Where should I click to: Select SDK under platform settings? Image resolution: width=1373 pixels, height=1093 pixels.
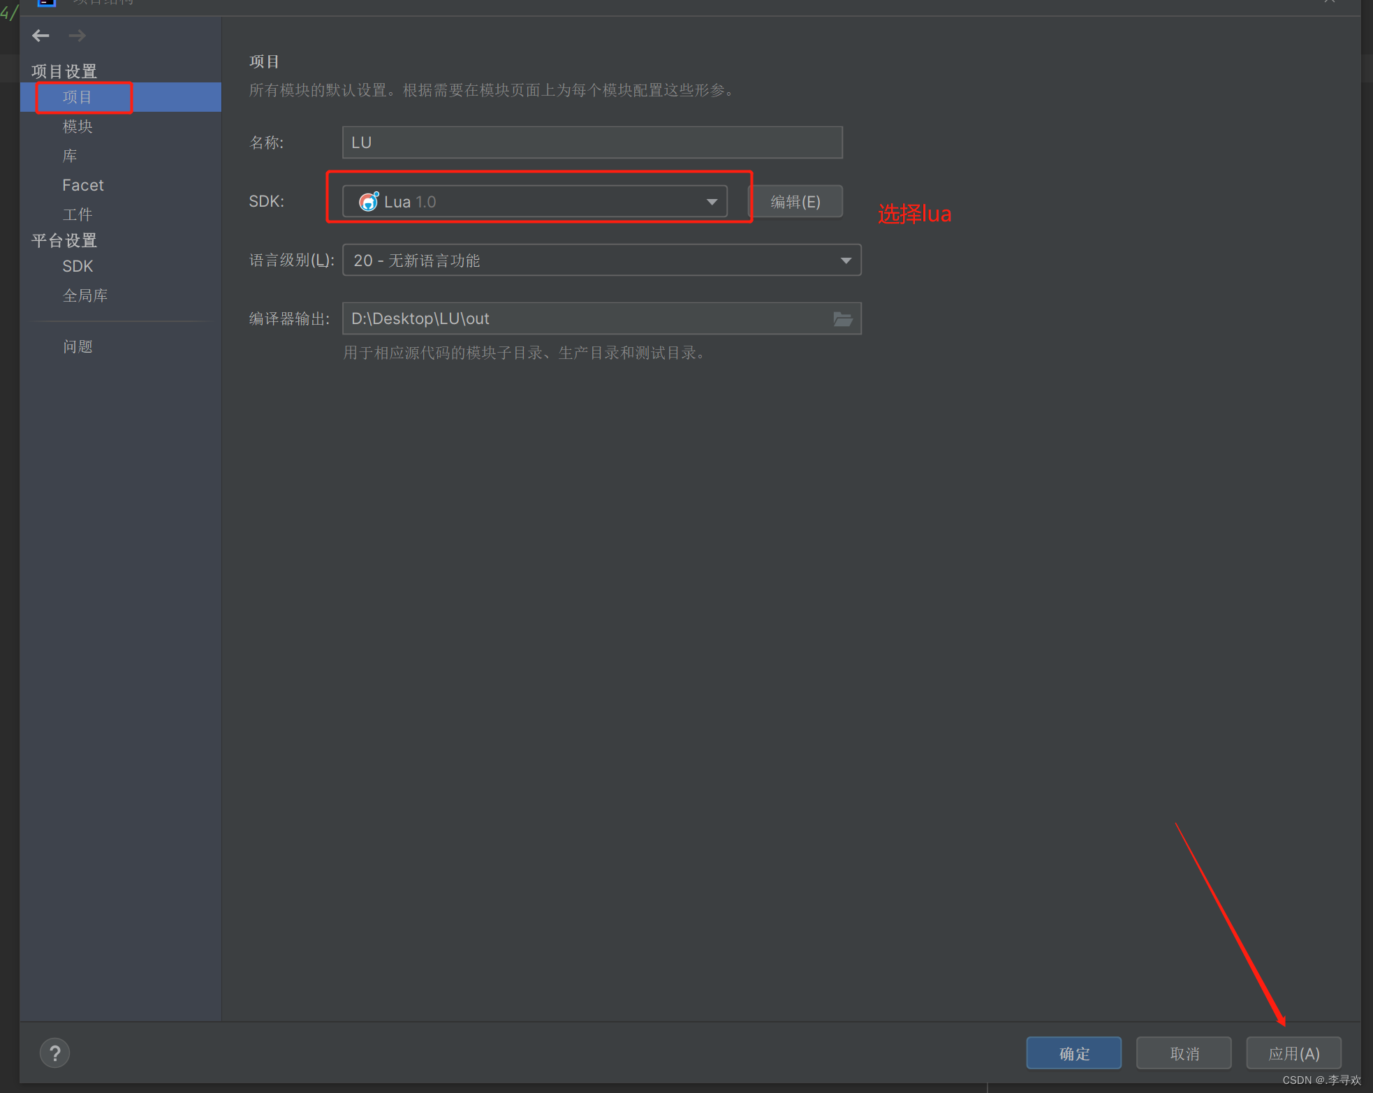coord(78,266)
